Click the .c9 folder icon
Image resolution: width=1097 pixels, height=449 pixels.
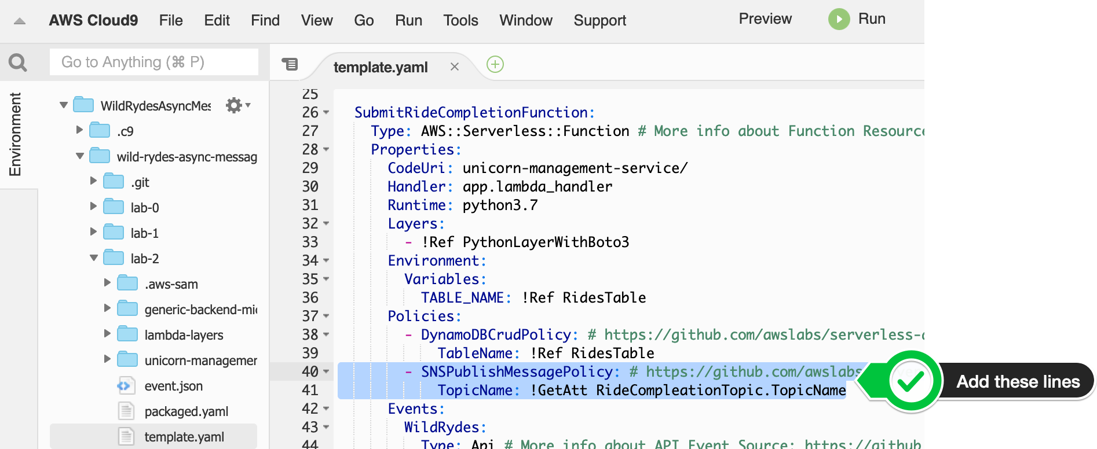coord(100,130)
